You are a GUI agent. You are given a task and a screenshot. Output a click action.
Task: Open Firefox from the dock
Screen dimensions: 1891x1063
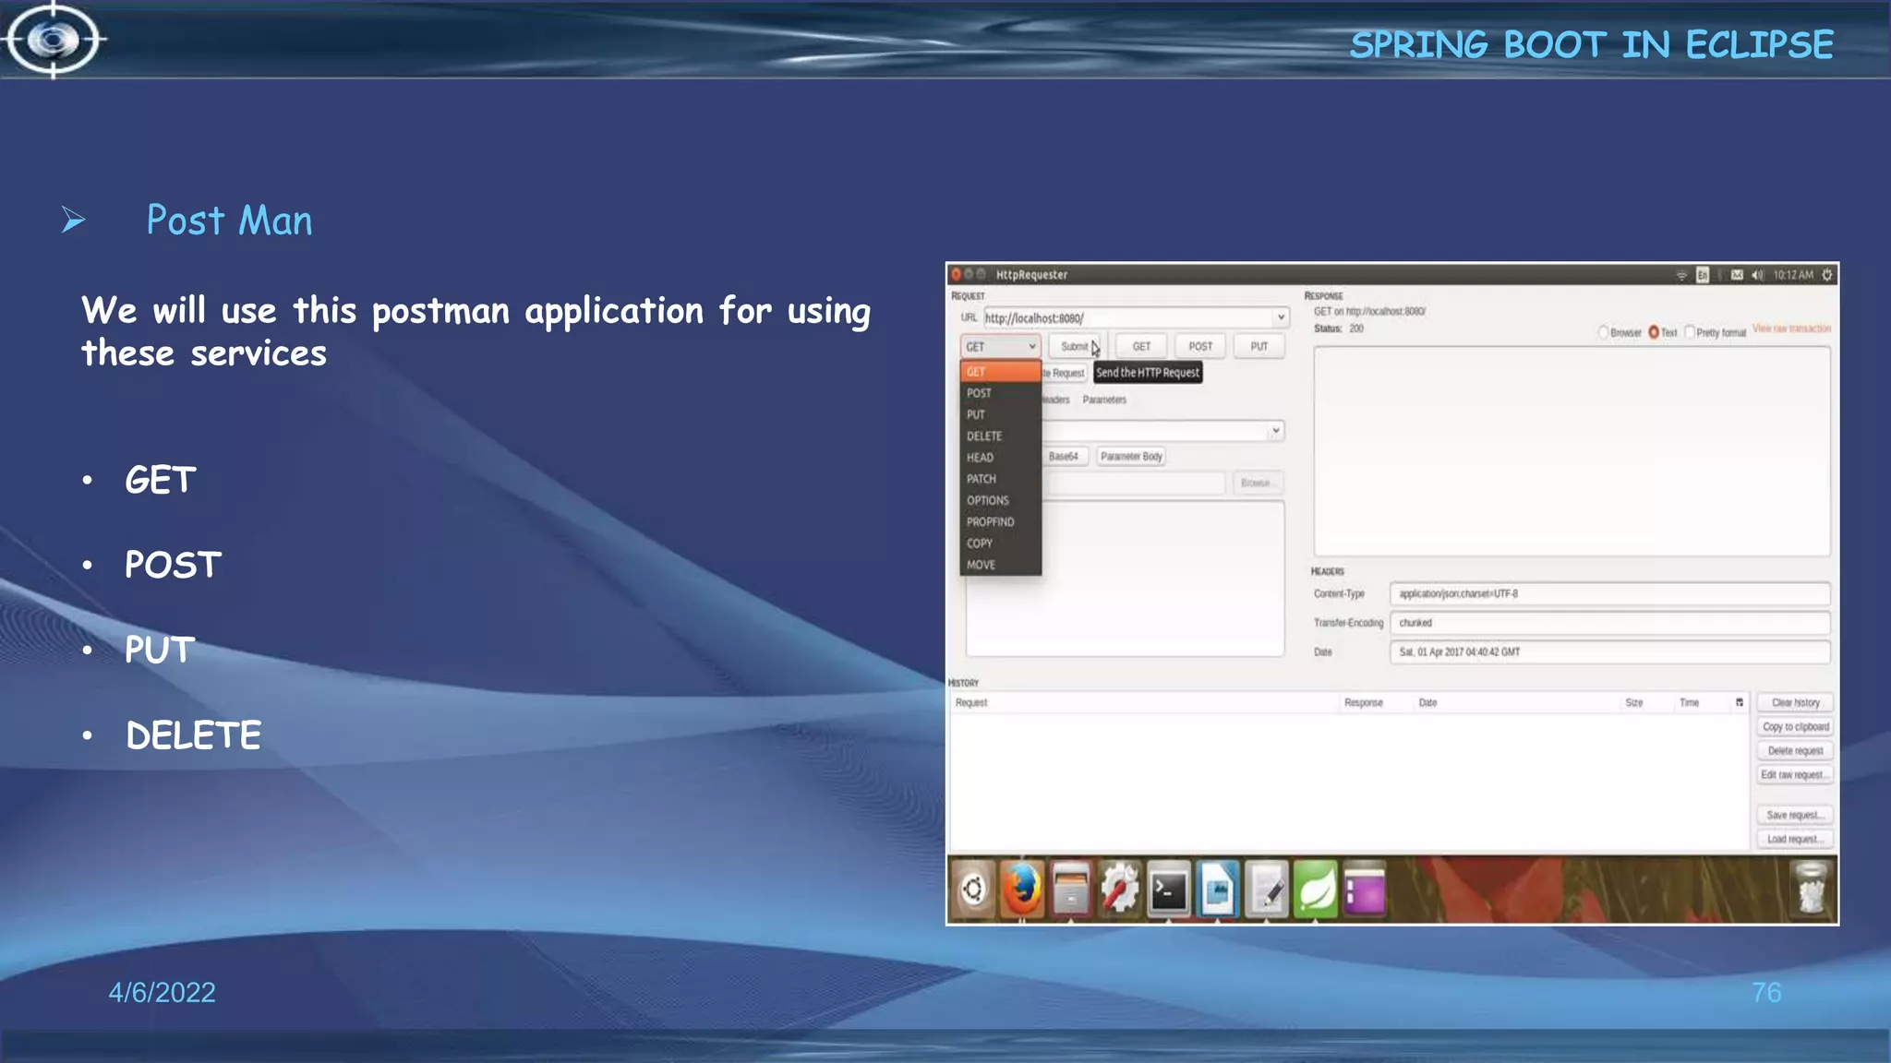click(x=1021, y=890)
